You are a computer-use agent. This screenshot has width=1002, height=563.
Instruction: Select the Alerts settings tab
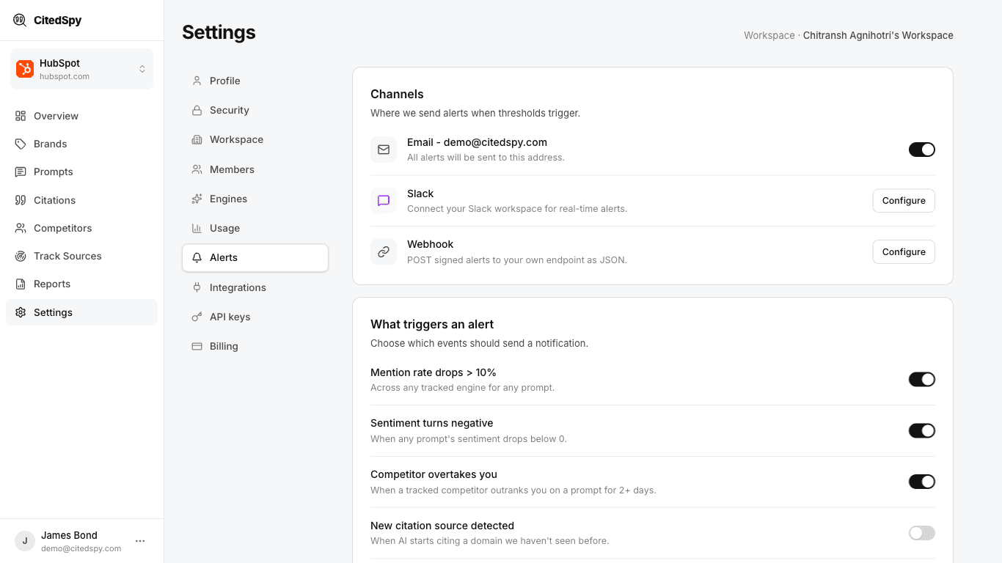click(x=255, y=257)
